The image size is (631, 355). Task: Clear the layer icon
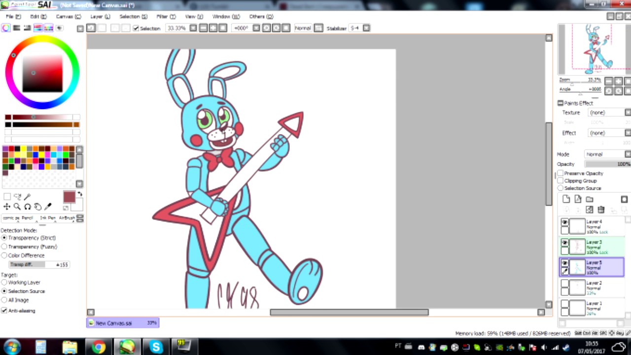tap(589, 210)
